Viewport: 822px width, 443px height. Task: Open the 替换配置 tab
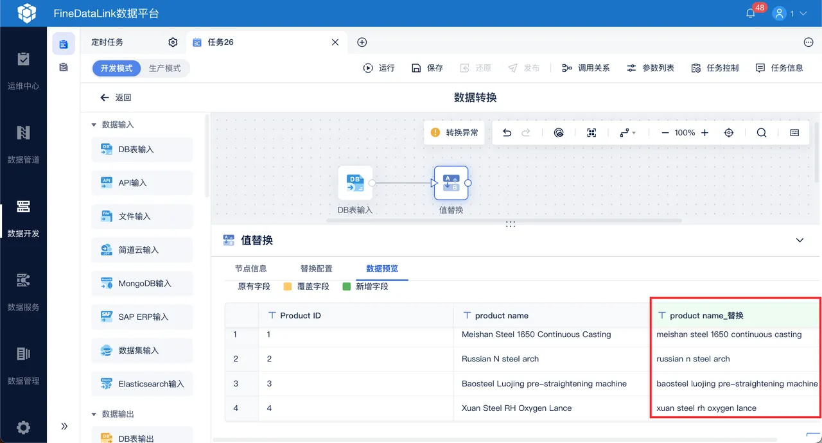[x=317, y=268]
